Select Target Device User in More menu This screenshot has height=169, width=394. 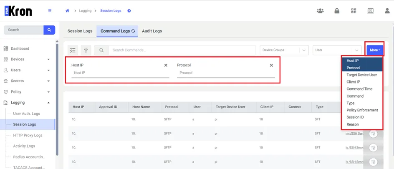(x=362, y=75)
